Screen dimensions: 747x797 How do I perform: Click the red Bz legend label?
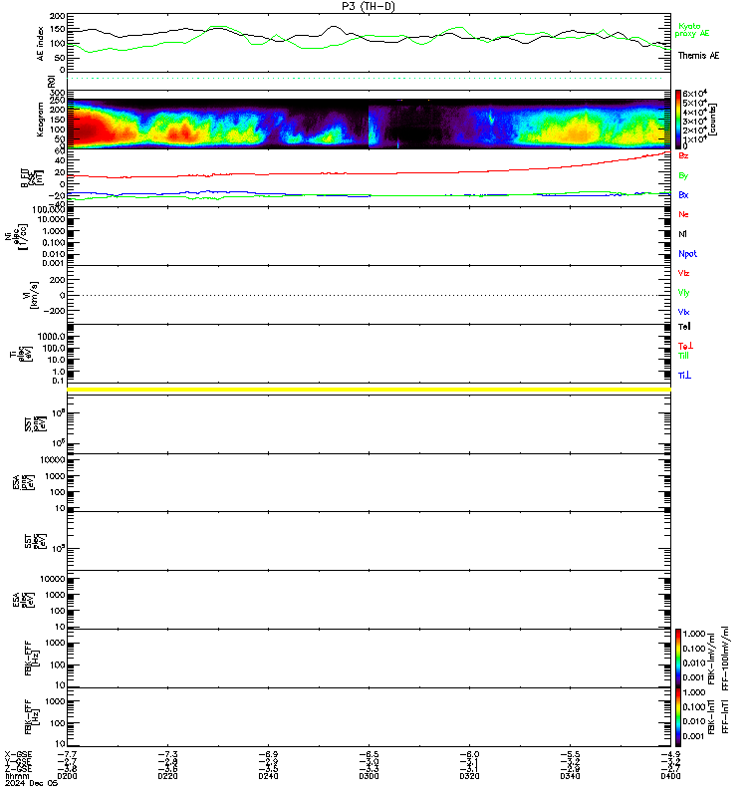pos(683,155)
